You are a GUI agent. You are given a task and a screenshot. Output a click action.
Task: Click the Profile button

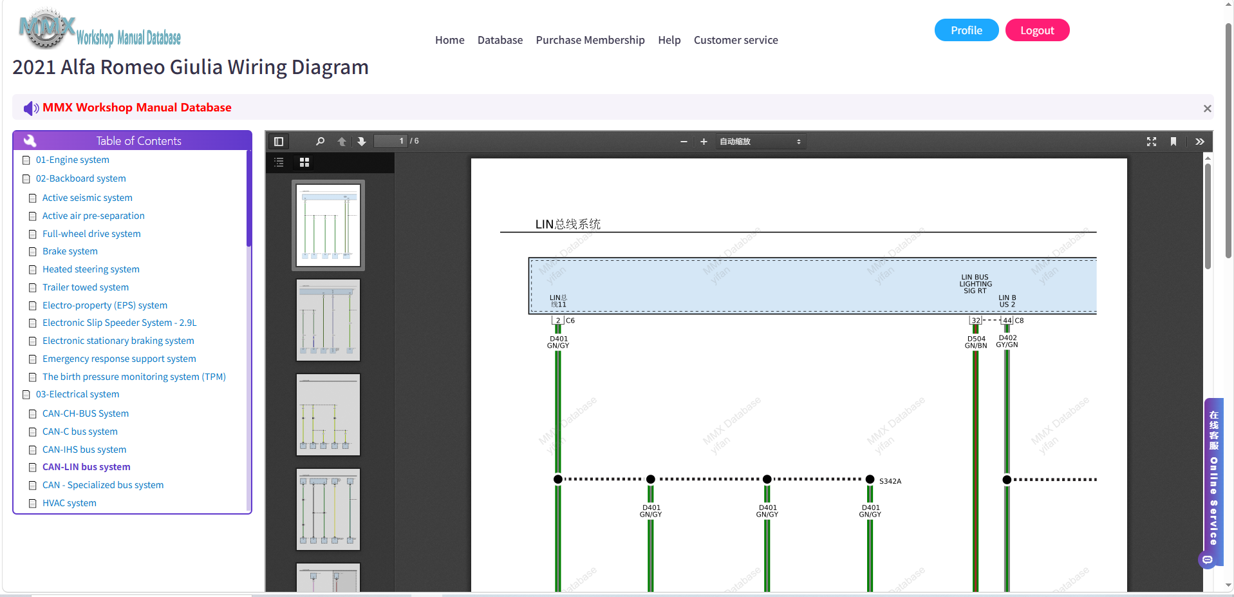coord(966,30)
